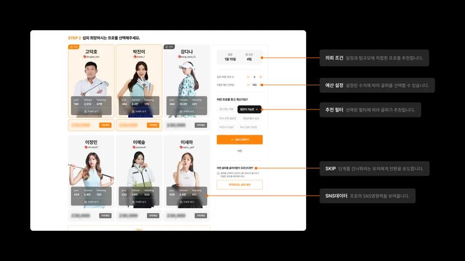Check price with 가격 확인 for 이예슬

(153, 216)
